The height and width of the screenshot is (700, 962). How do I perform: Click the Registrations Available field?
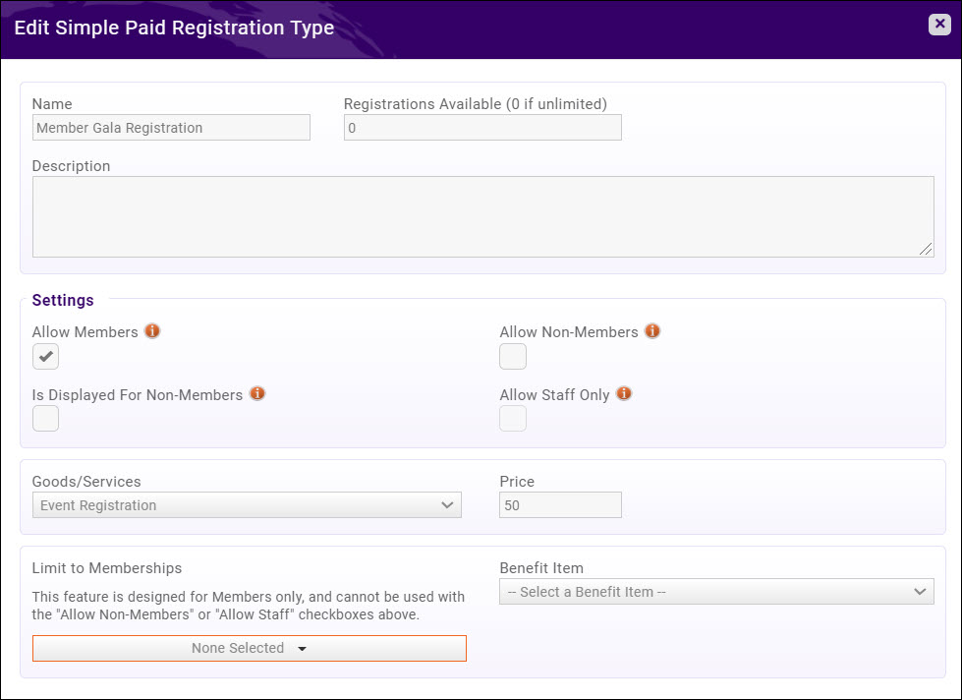click(x=481, y=127)
